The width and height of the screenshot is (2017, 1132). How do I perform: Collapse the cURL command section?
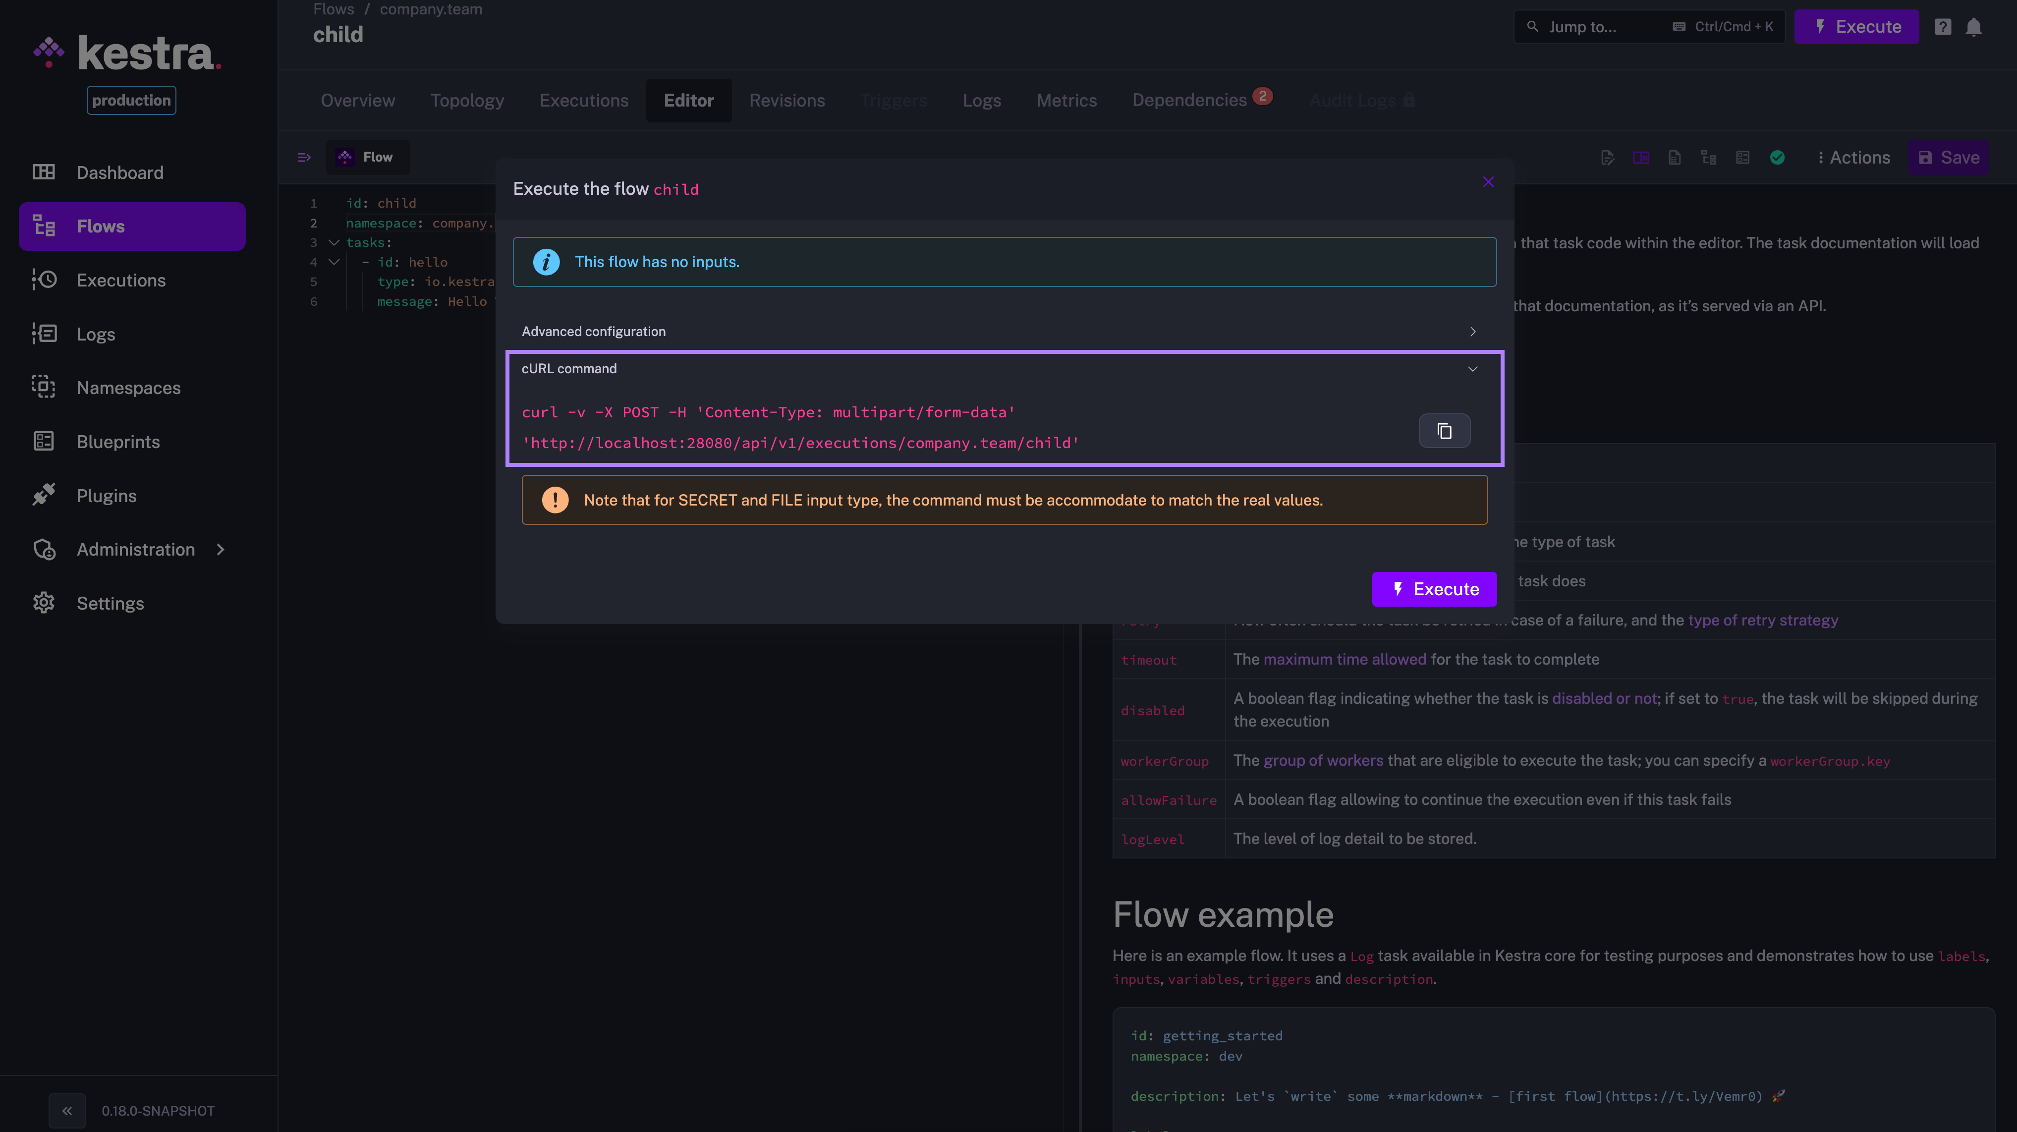(1472, 369)
